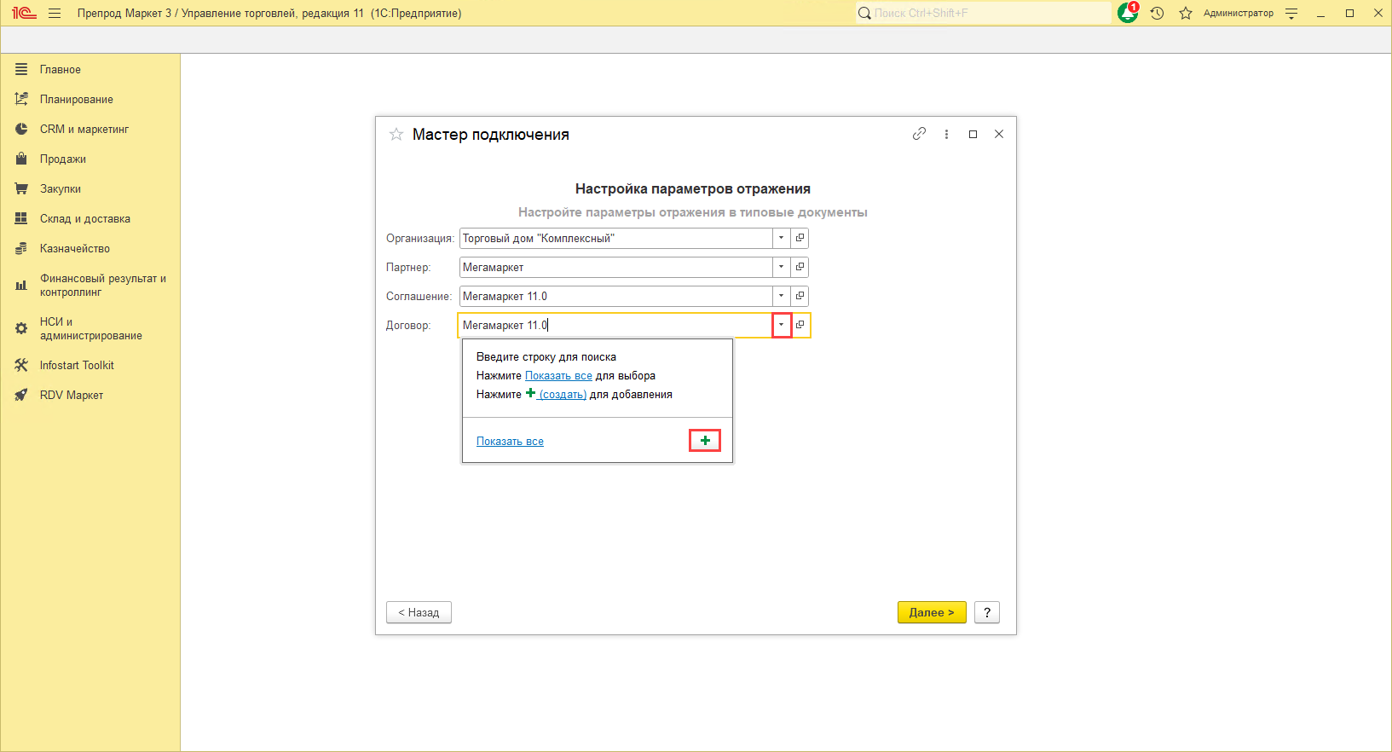Focus the Организация input field
The width and height of the screenshot is (1392, 752).
click(615, 238)
